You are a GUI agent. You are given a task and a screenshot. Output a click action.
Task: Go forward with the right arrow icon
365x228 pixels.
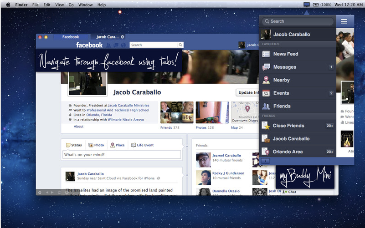pyautogui.click(x=52, y=193)
